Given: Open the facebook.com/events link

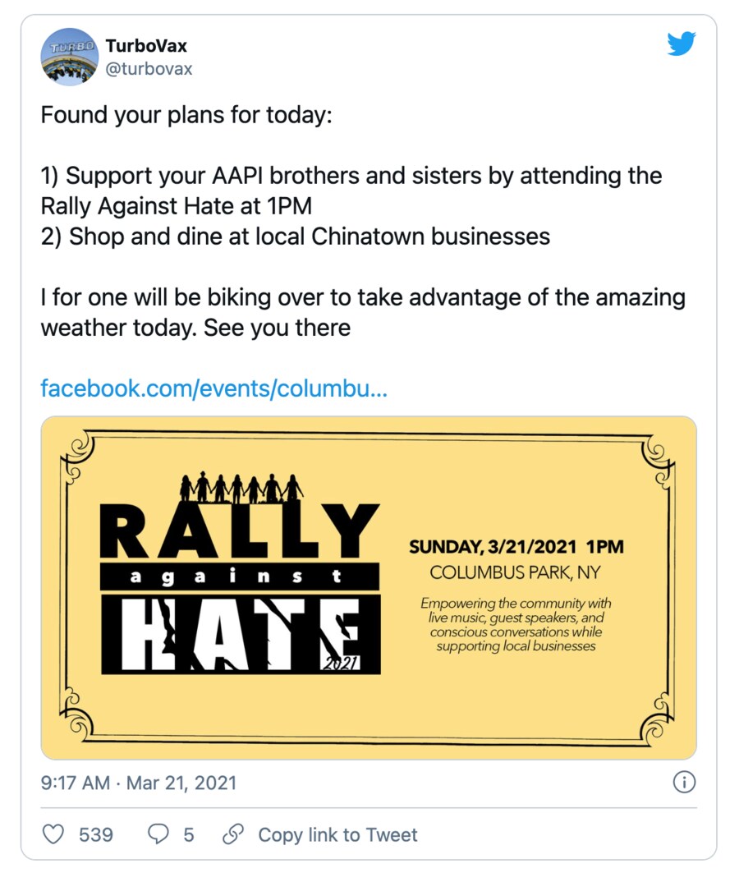Looking at the screenshot, I should 213,388.
